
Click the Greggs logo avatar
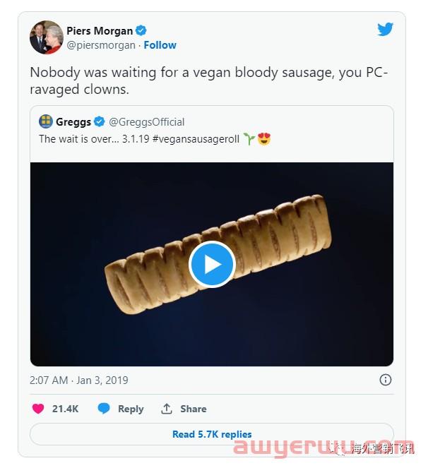coord(46,121)
